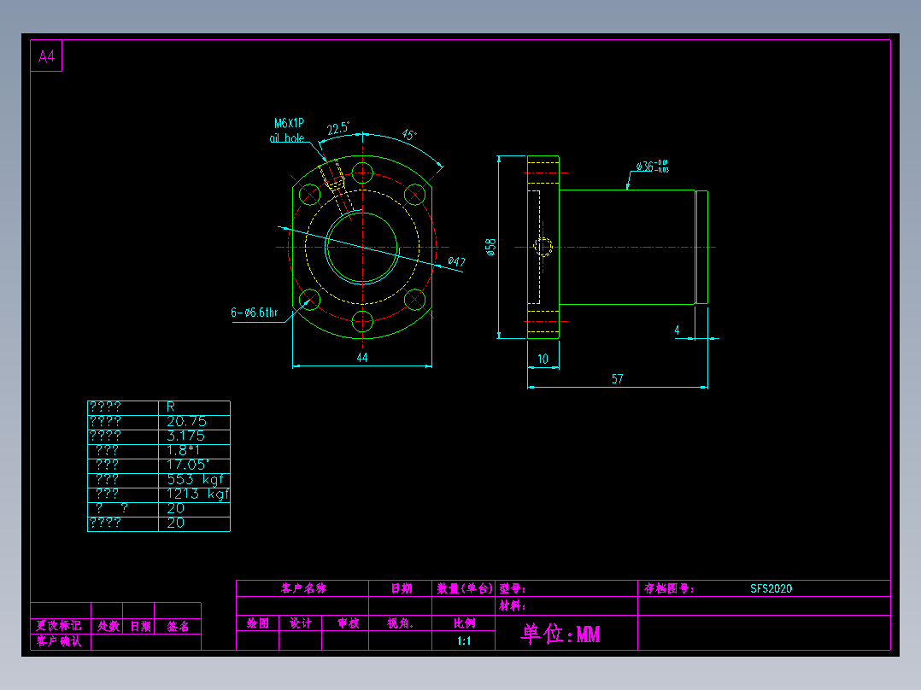
Task: Click the 客户确认 cell
Action: tap(59, 640)
